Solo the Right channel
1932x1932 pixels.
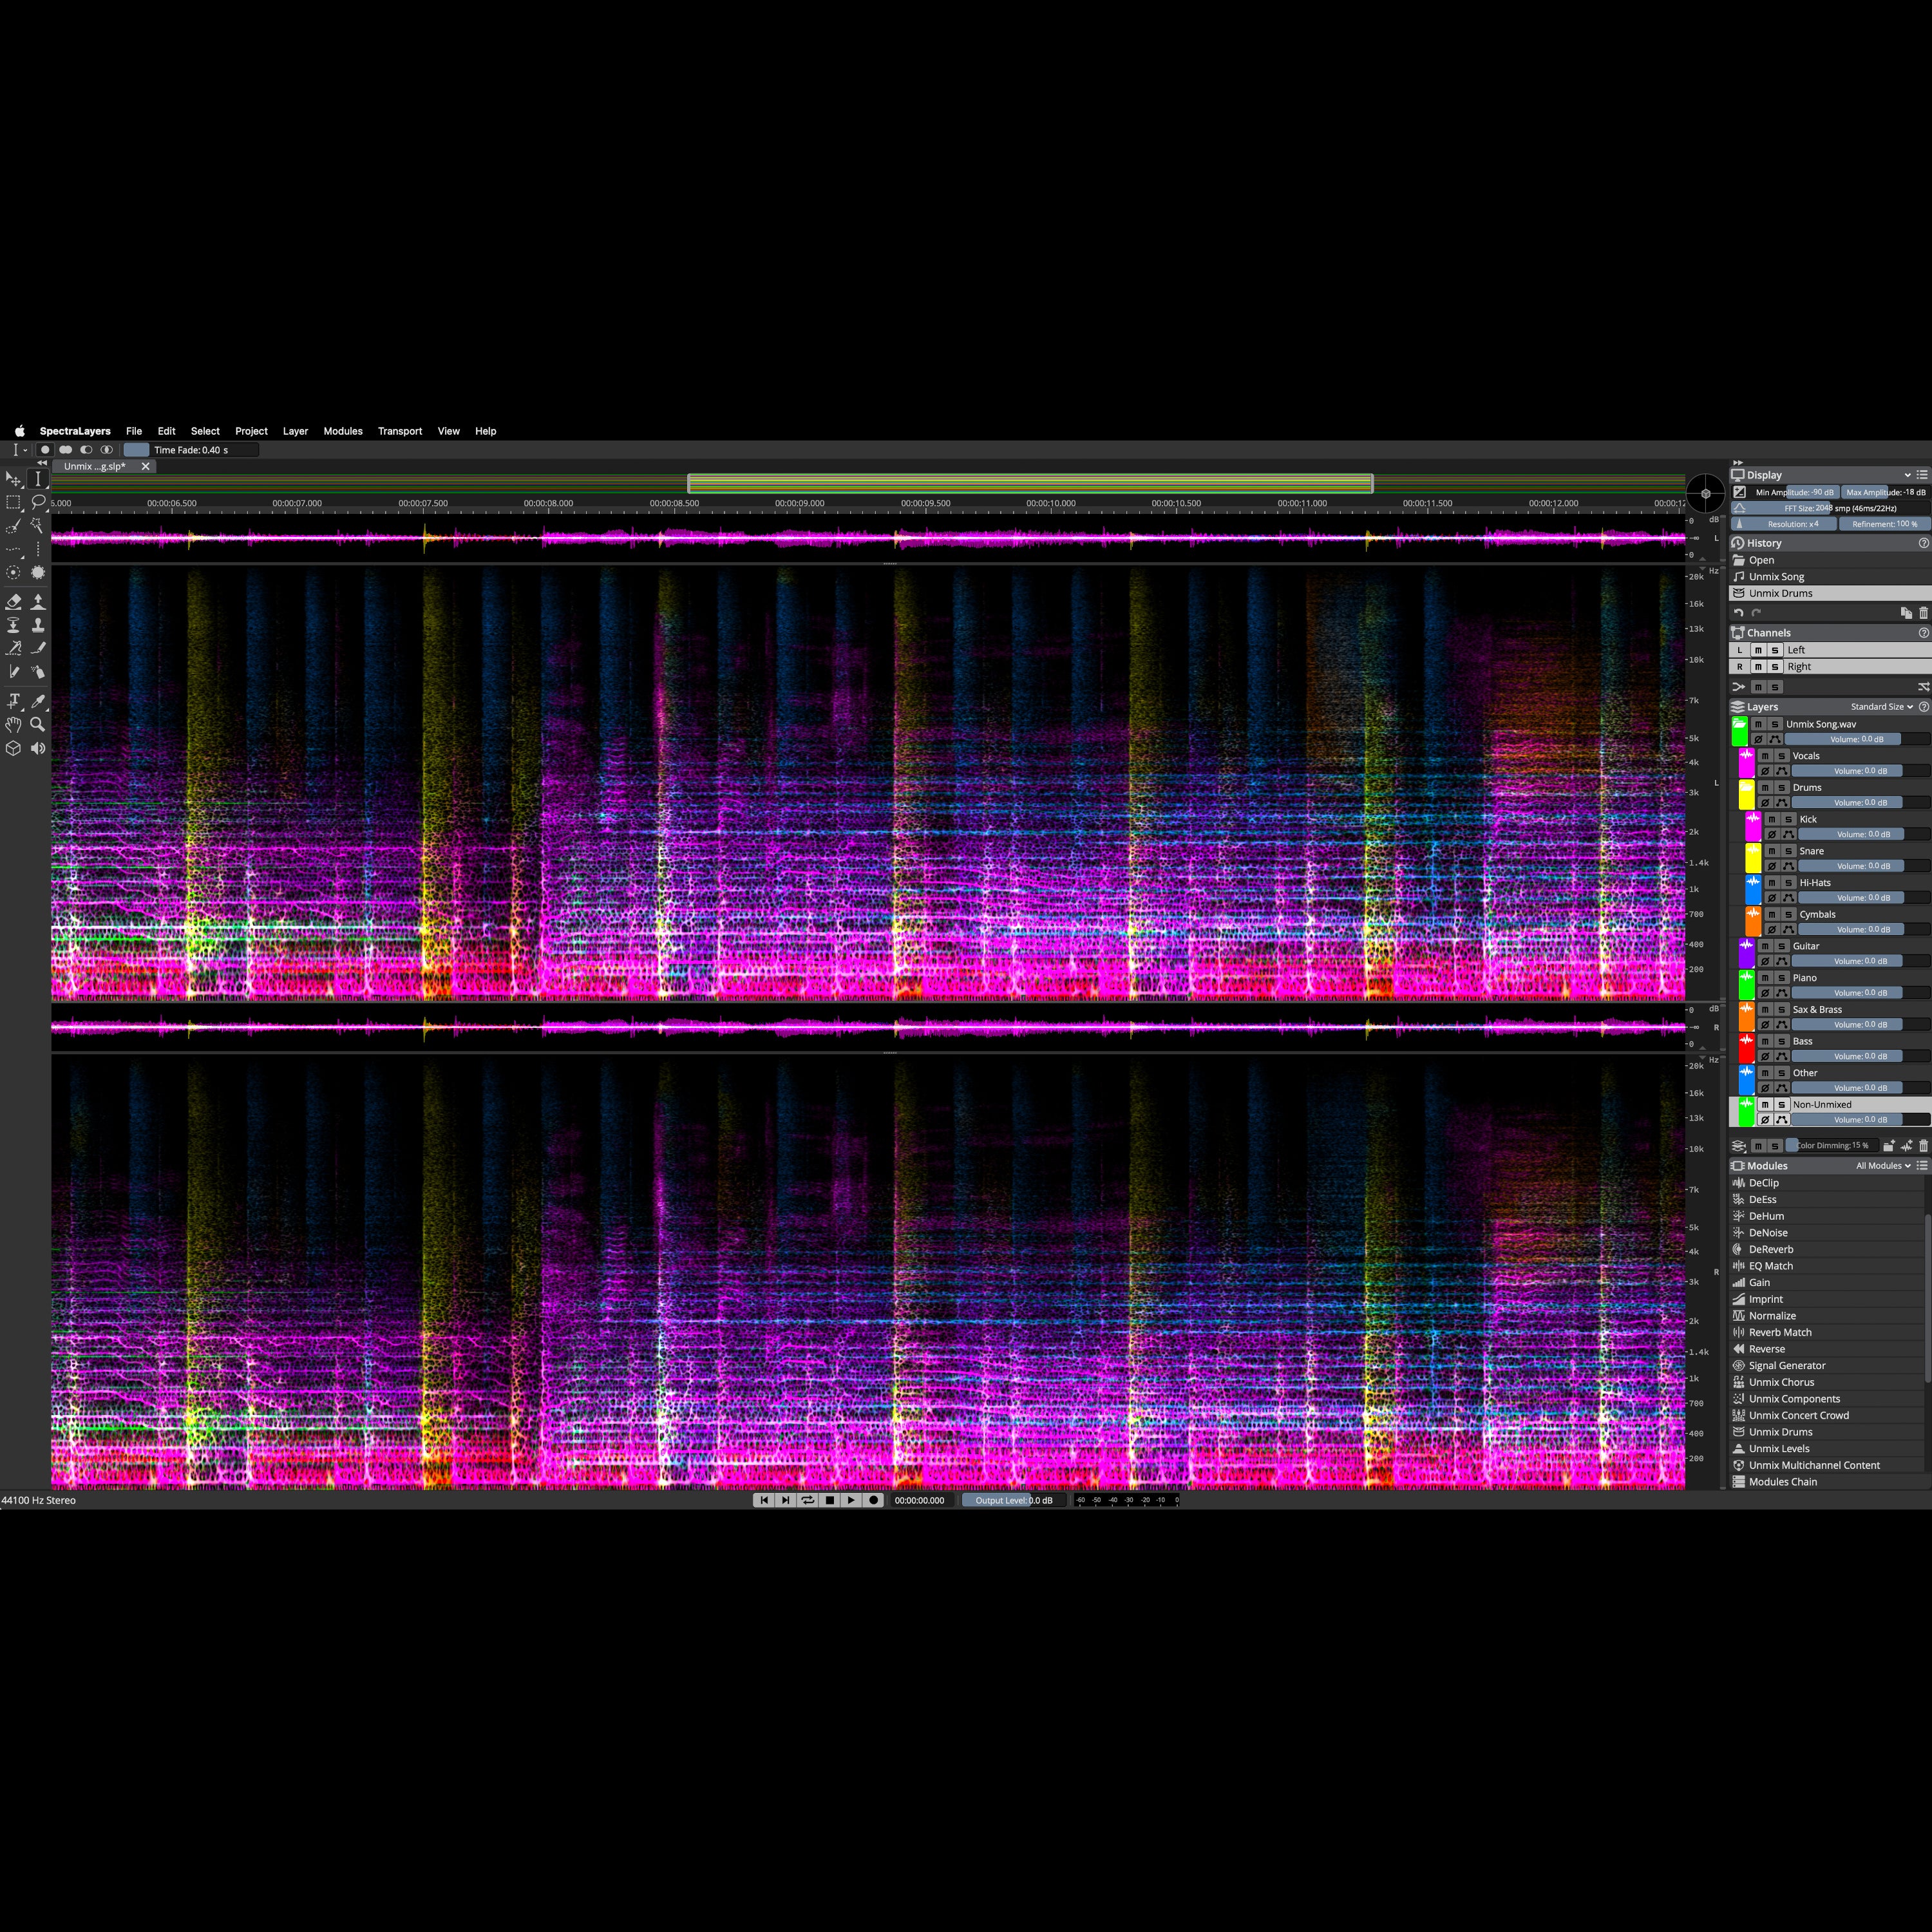(x=1775, y=667)
